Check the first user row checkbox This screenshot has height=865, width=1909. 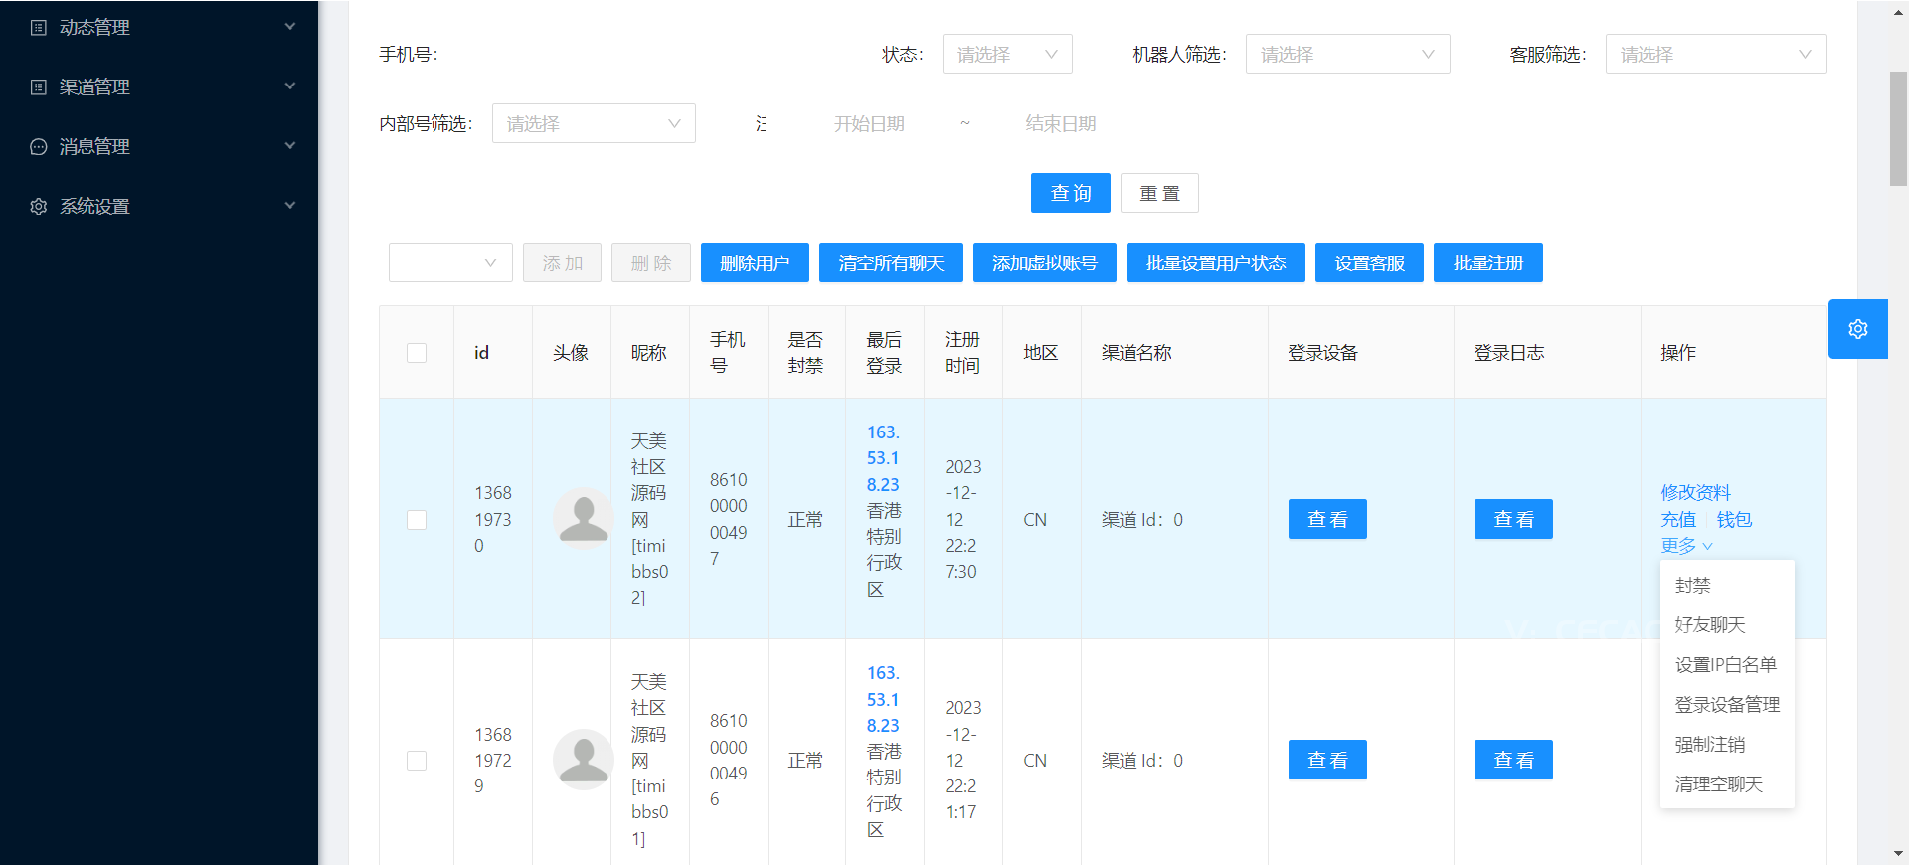417,520
